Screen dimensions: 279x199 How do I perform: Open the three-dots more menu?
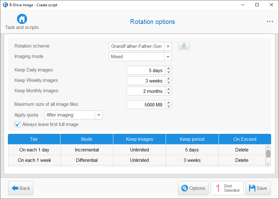[x=270, y=21]
